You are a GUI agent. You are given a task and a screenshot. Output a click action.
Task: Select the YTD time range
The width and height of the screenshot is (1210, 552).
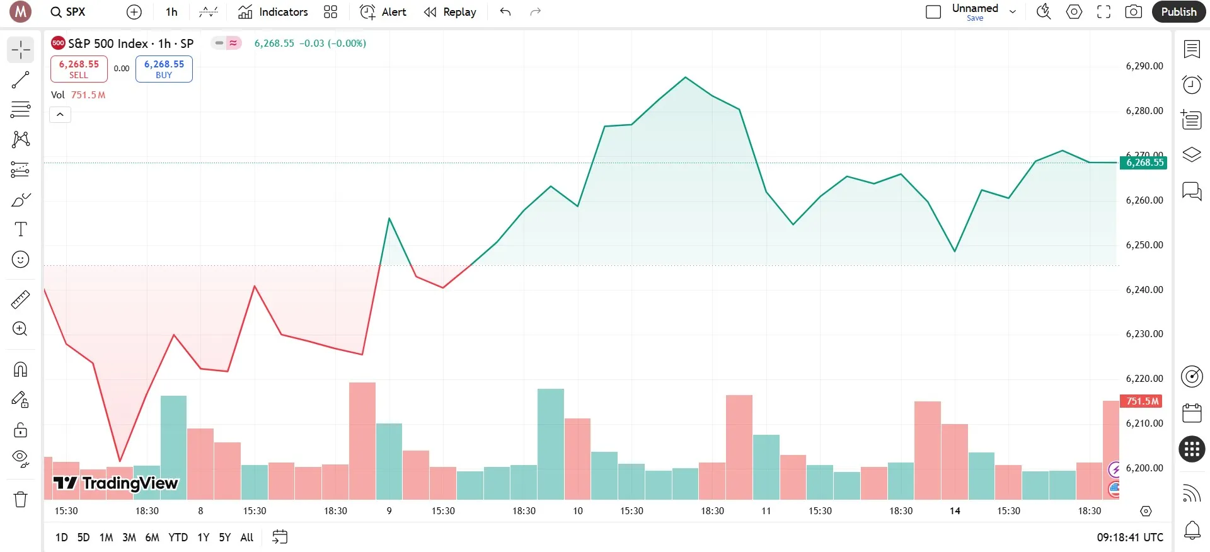point(178,538)
